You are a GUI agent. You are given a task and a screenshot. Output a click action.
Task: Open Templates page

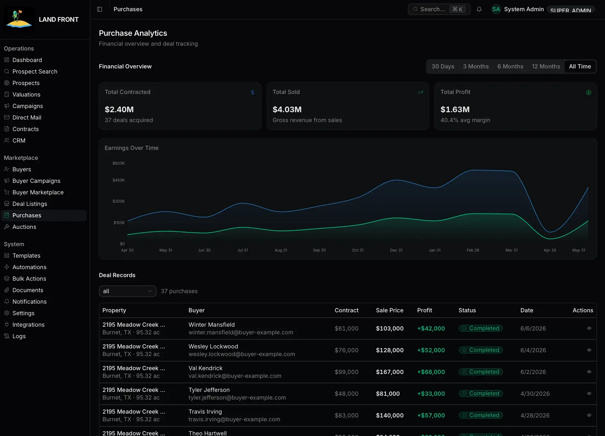click(x=44, y=256)
